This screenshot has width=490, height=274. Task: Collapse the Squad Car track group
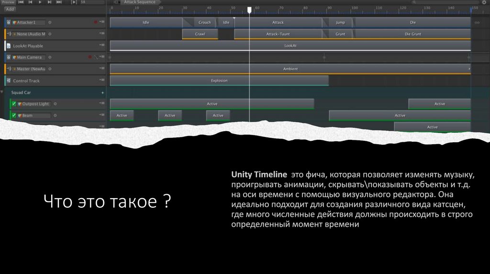pyautogui.click(x=2, y=92)
